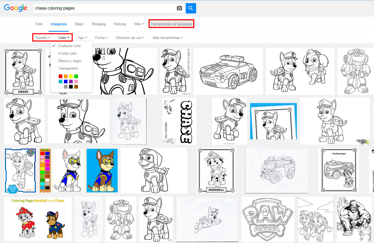Open the Maps tab
374x243 pixels.
pyautogui.click(x=79, y=24)
